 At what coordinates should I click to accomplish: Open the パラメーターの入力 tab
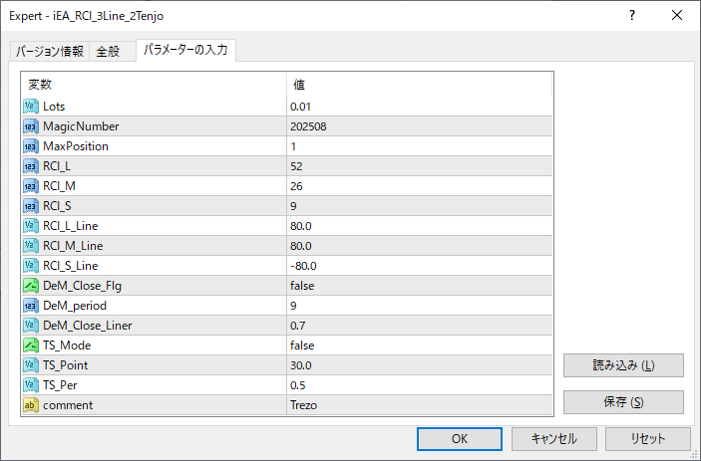coord(185,51)
